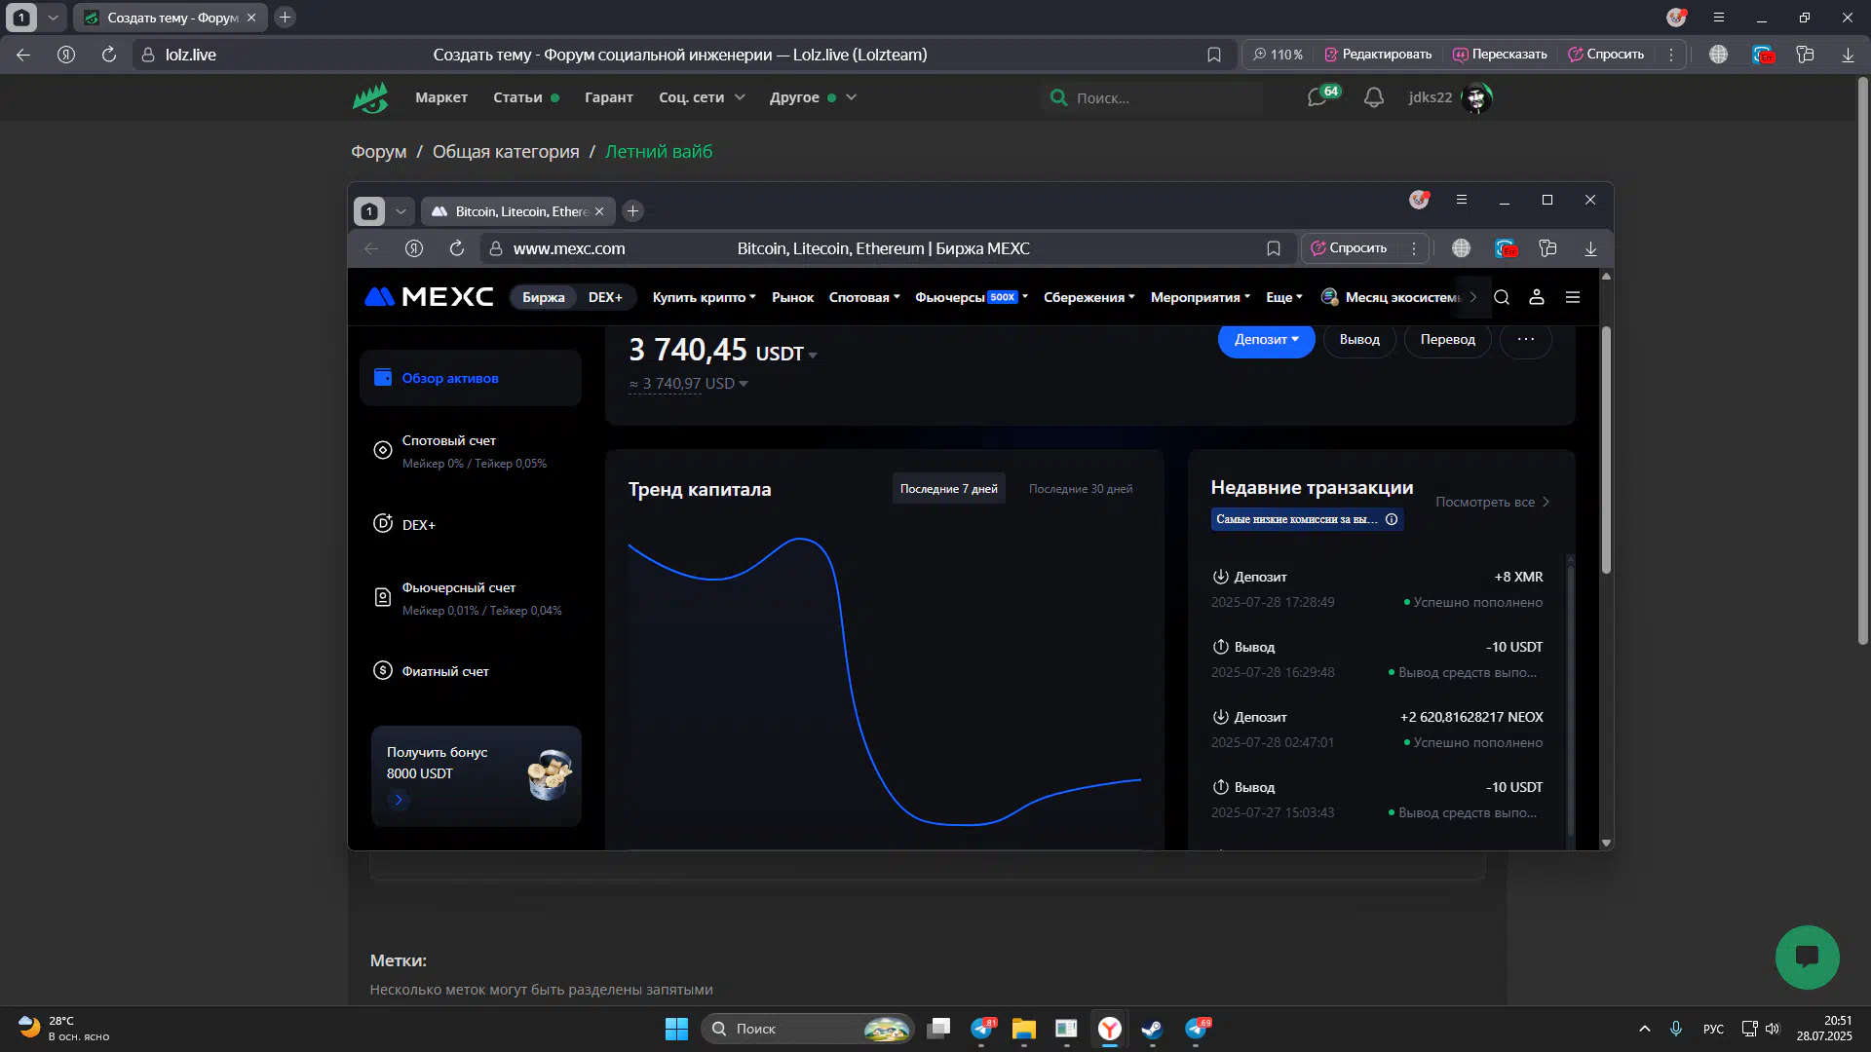1871x1052 pixels.
Task: Open Маркет forum menu
Action: [441, 97]
